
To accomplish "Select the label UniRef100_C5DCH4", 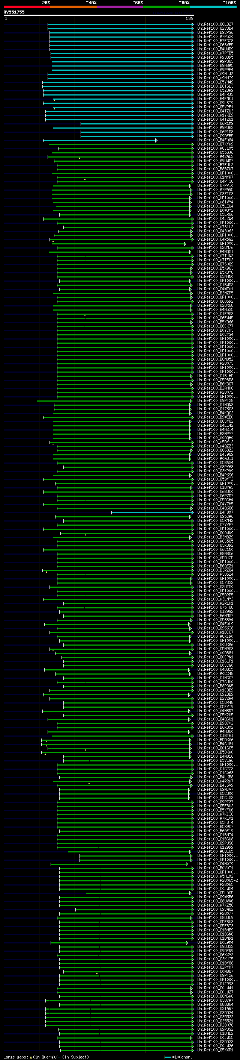I will coord(215,500).
